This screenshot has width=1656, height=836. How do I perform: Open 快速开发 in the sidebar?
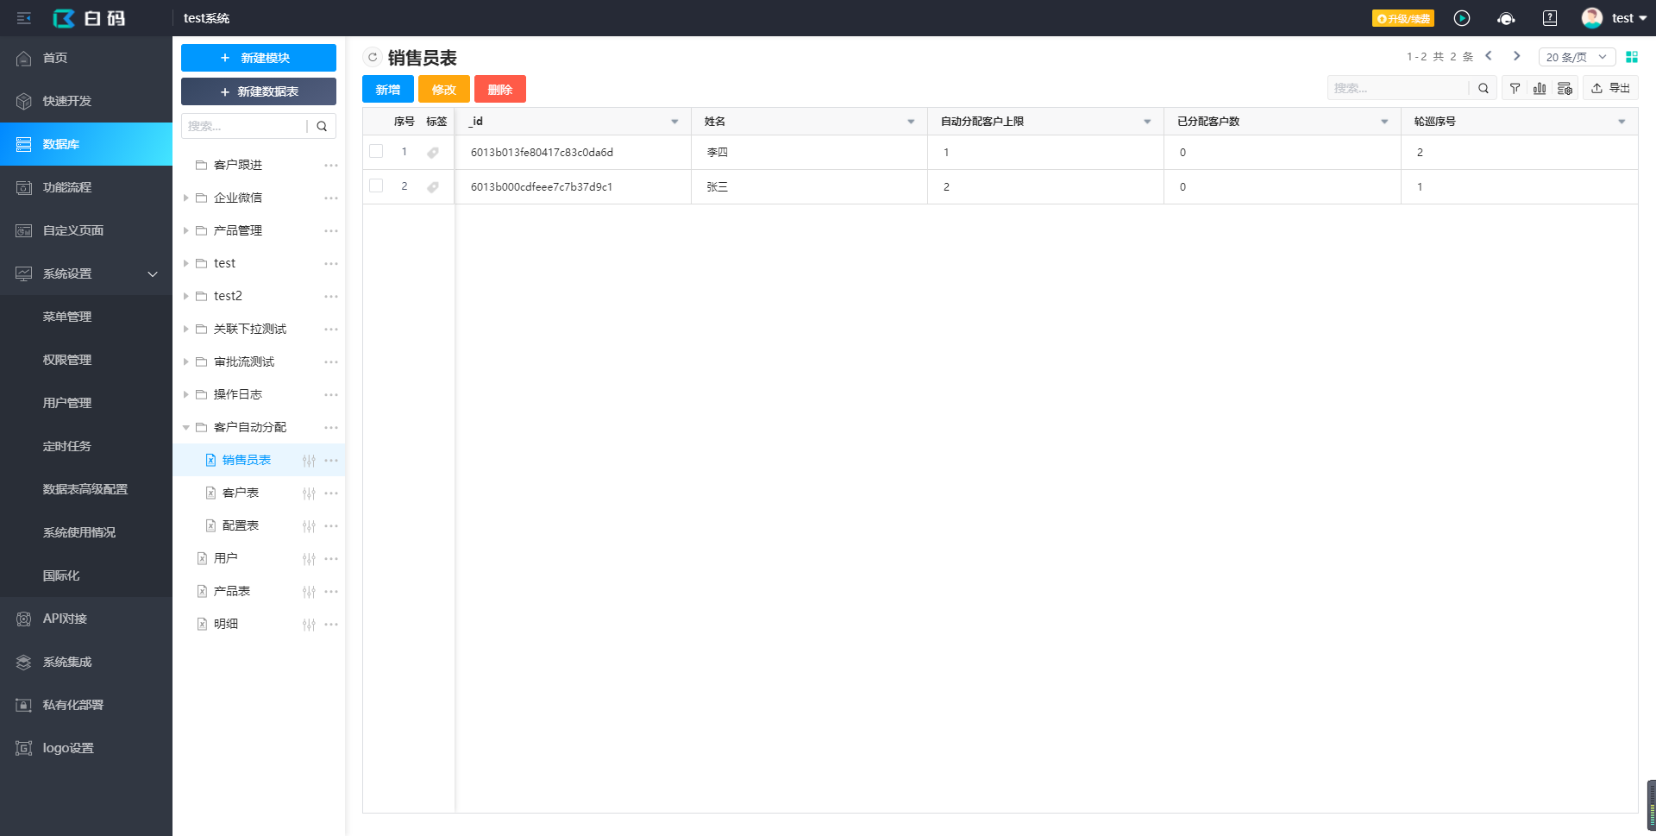tap(86, 101)
